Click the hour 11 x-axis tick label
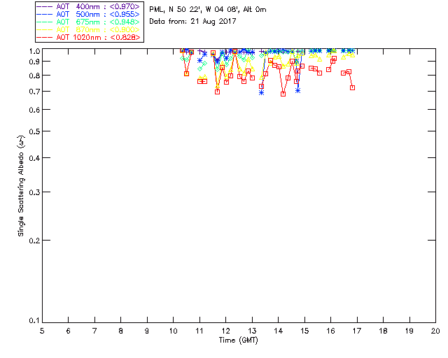This screenshot has width=448, height=358. 199,331
